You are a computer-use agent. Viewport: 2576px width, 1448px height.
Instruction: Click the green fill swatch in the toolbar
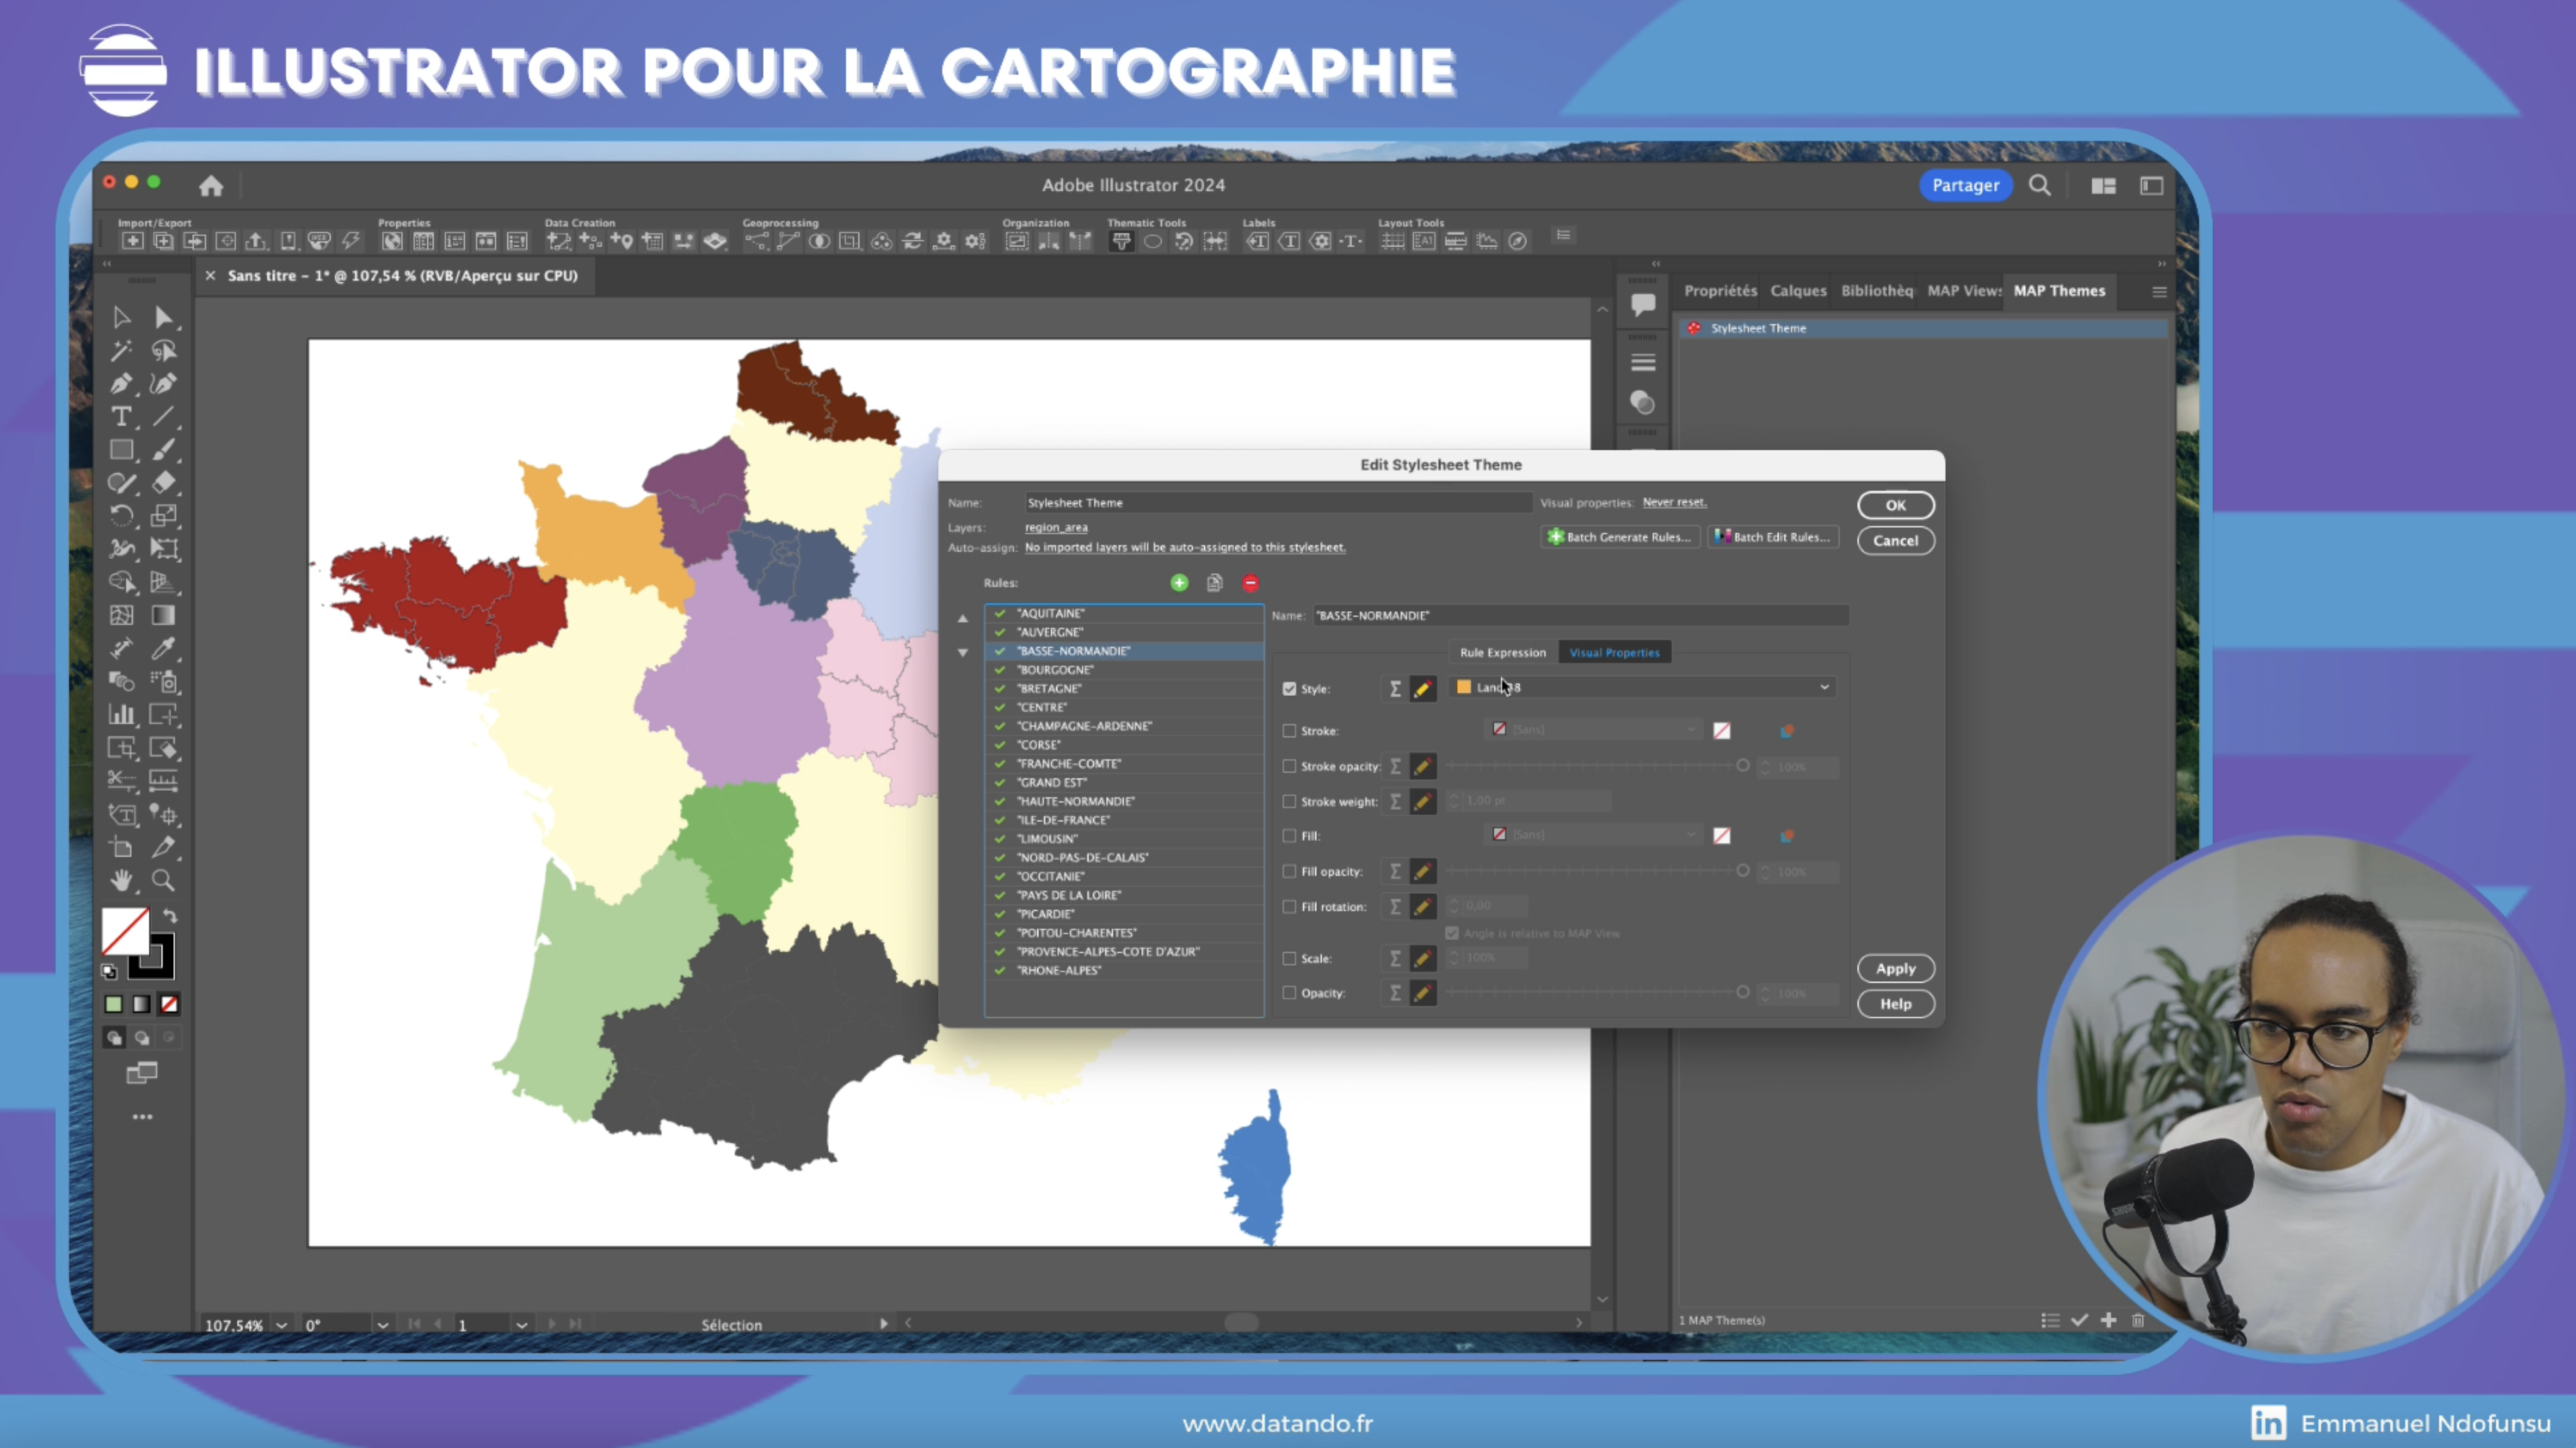click(x=113, y=1004)
